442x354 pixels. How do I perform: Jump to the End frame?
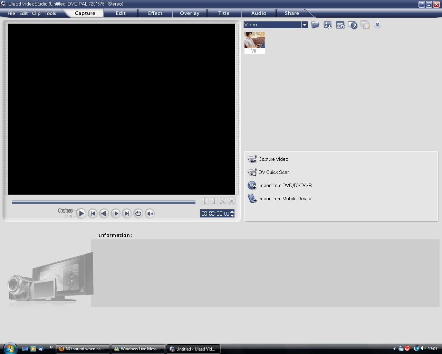pyautogui.click(x=127, y=213)
